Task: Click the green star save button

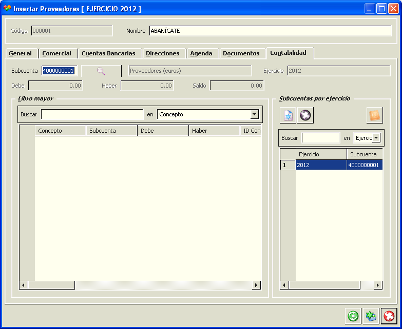Action: [x=371, y=316]
